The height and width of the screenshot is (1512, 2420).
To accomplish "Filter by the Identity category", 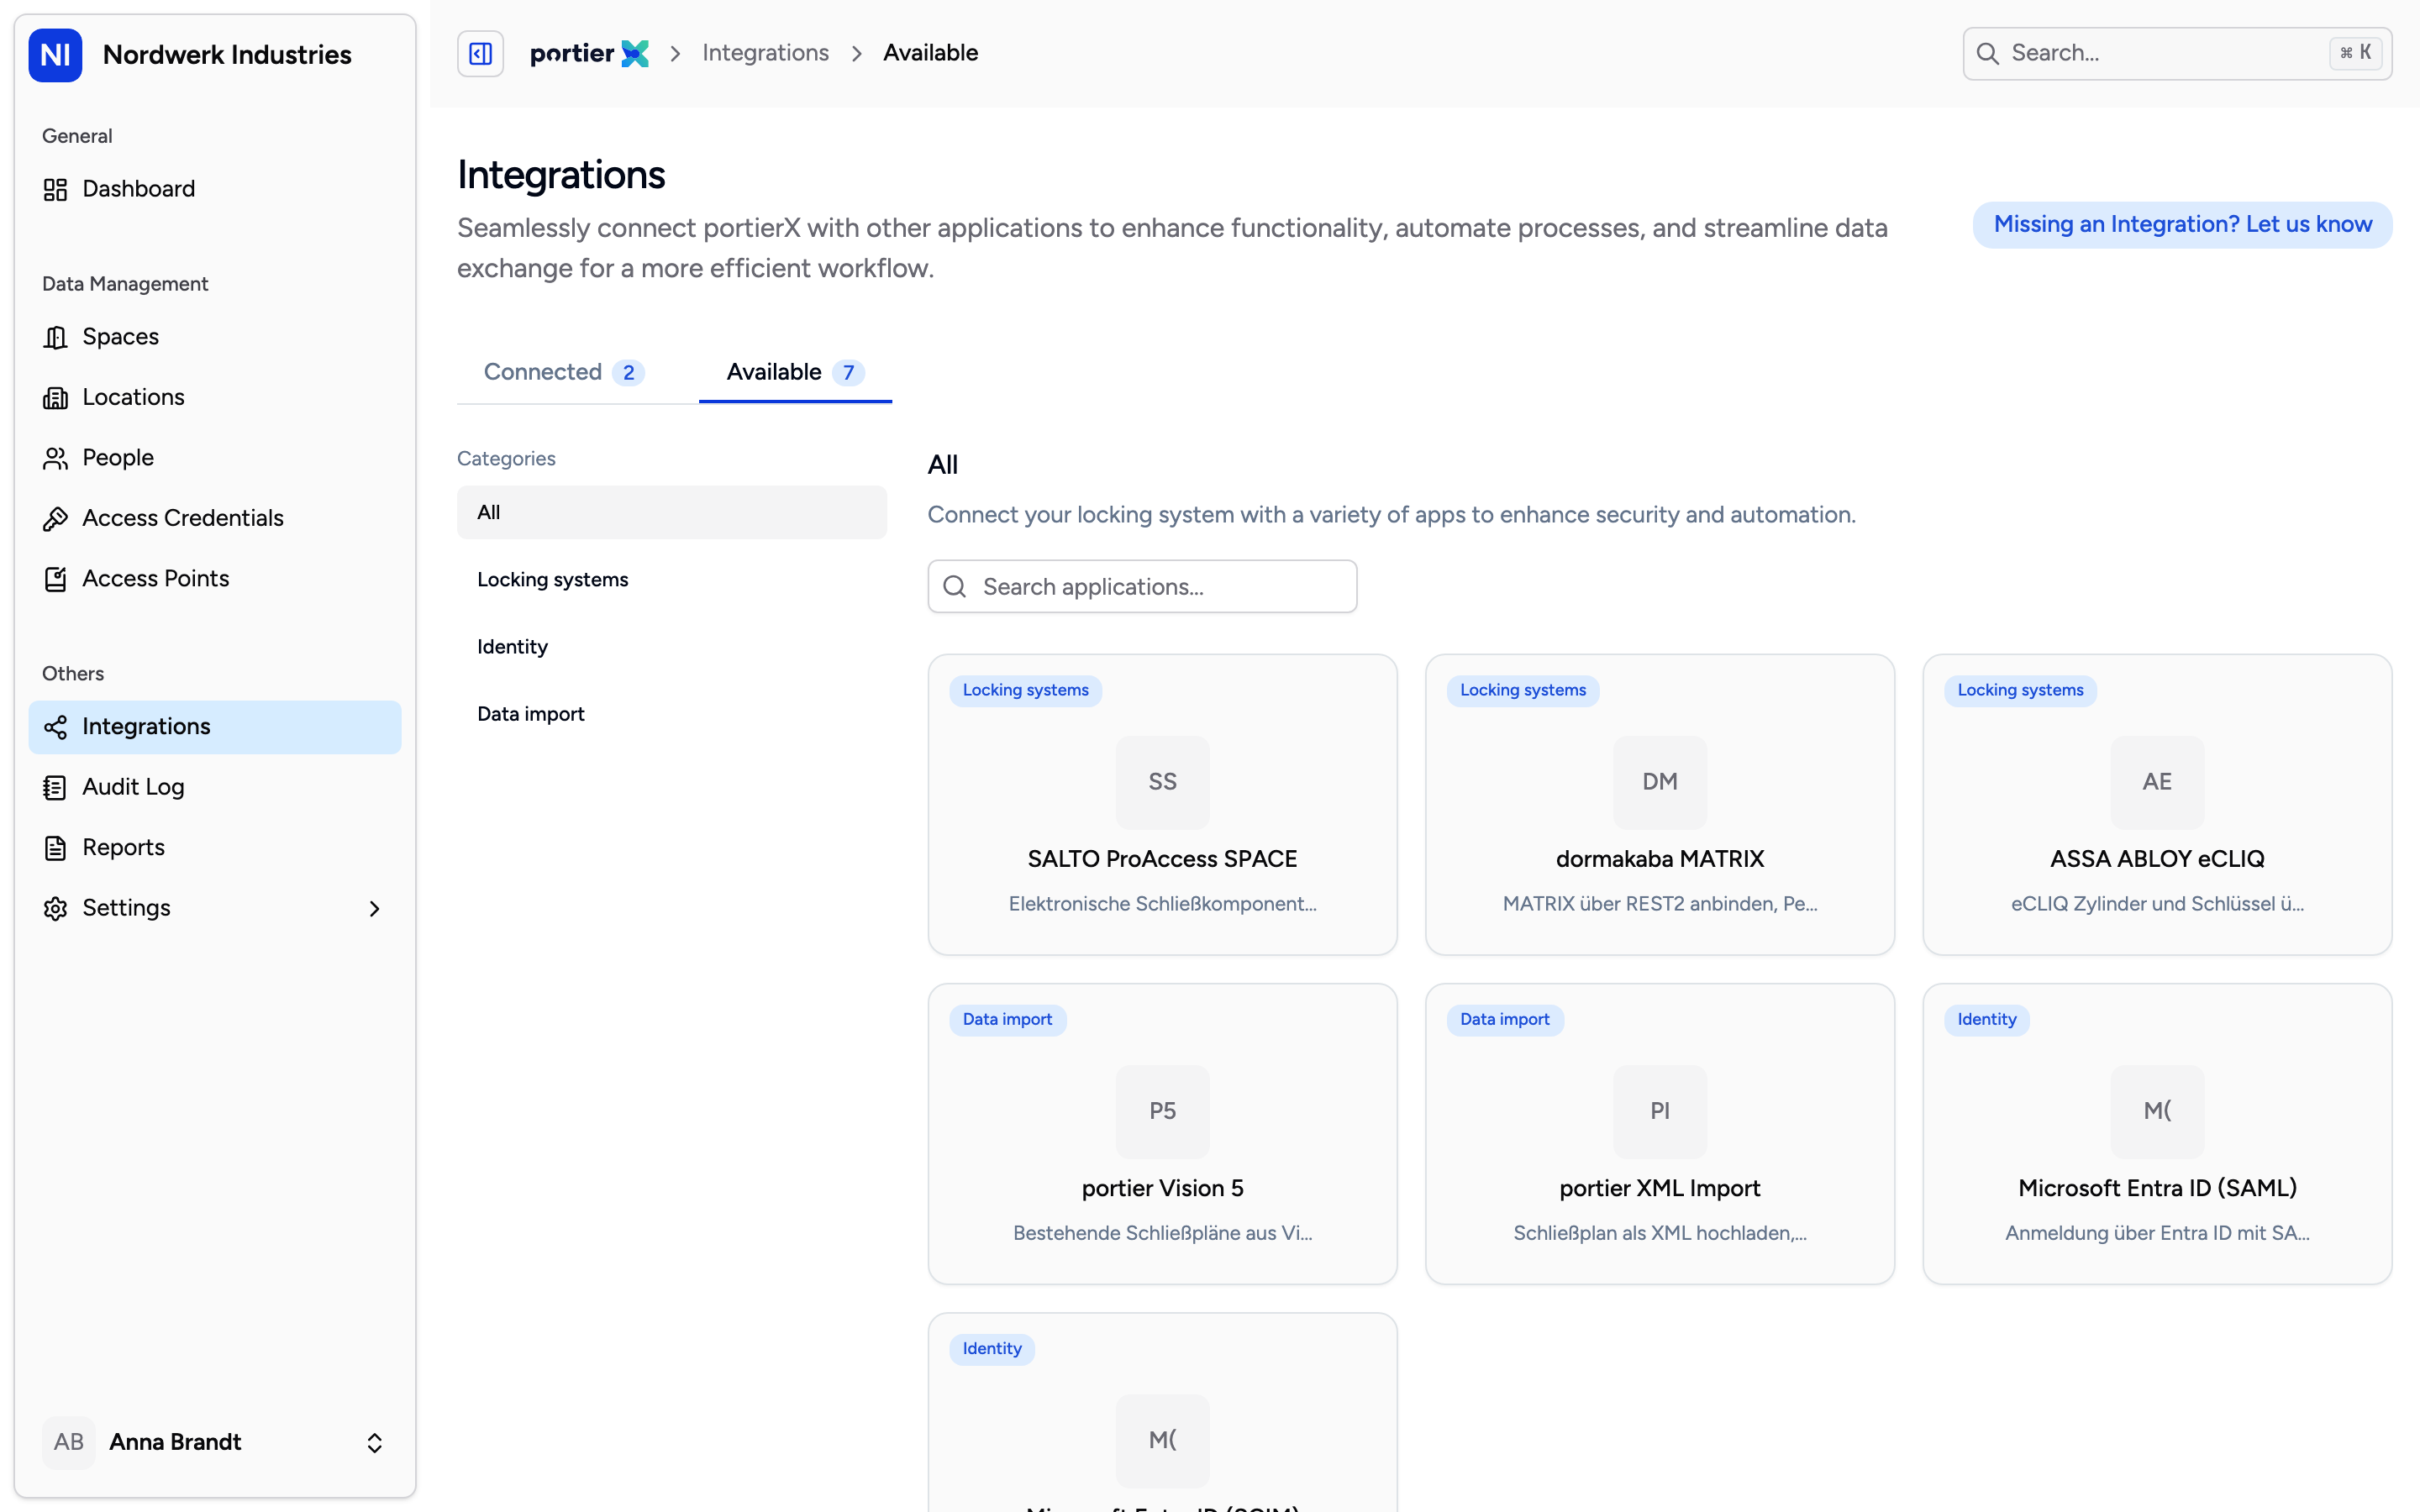I will (x=672, y=647).
